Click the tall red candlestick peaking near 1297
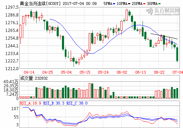The width and height of the screenshot is (183, 128). click(x=127, y=15)
